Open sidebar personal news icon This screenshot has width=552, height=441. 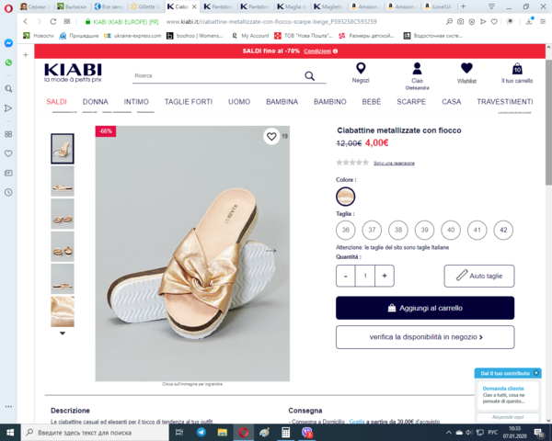point(8,173)
